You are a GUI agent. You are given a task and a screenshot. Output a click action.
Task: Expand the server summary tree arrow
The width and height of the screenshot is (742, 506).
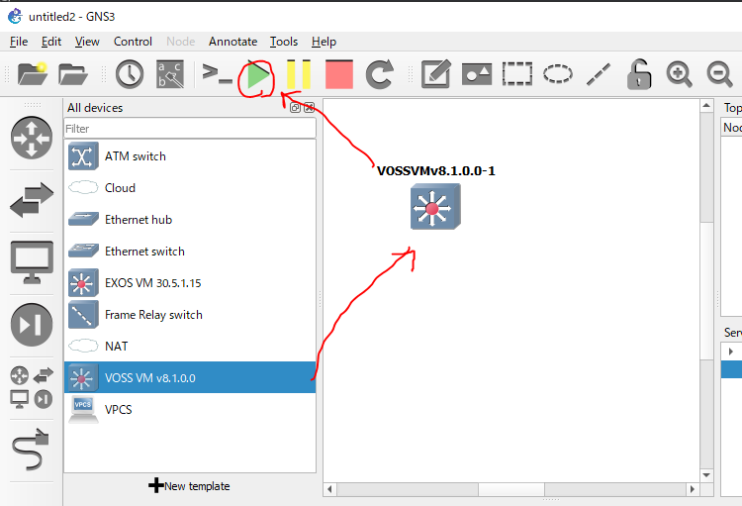click(x=731, y=352)
